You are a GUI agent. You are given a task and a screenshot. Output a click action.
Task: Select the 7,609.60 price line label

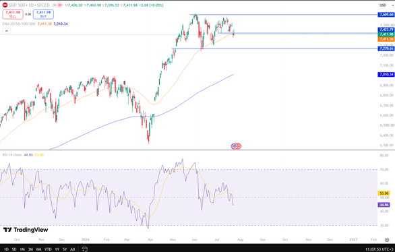click(x=386, y=15)
